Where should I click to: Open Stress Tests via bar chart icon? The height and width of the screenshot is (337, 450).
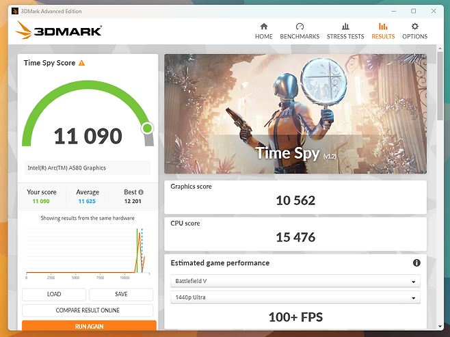(x=345, y=27)
